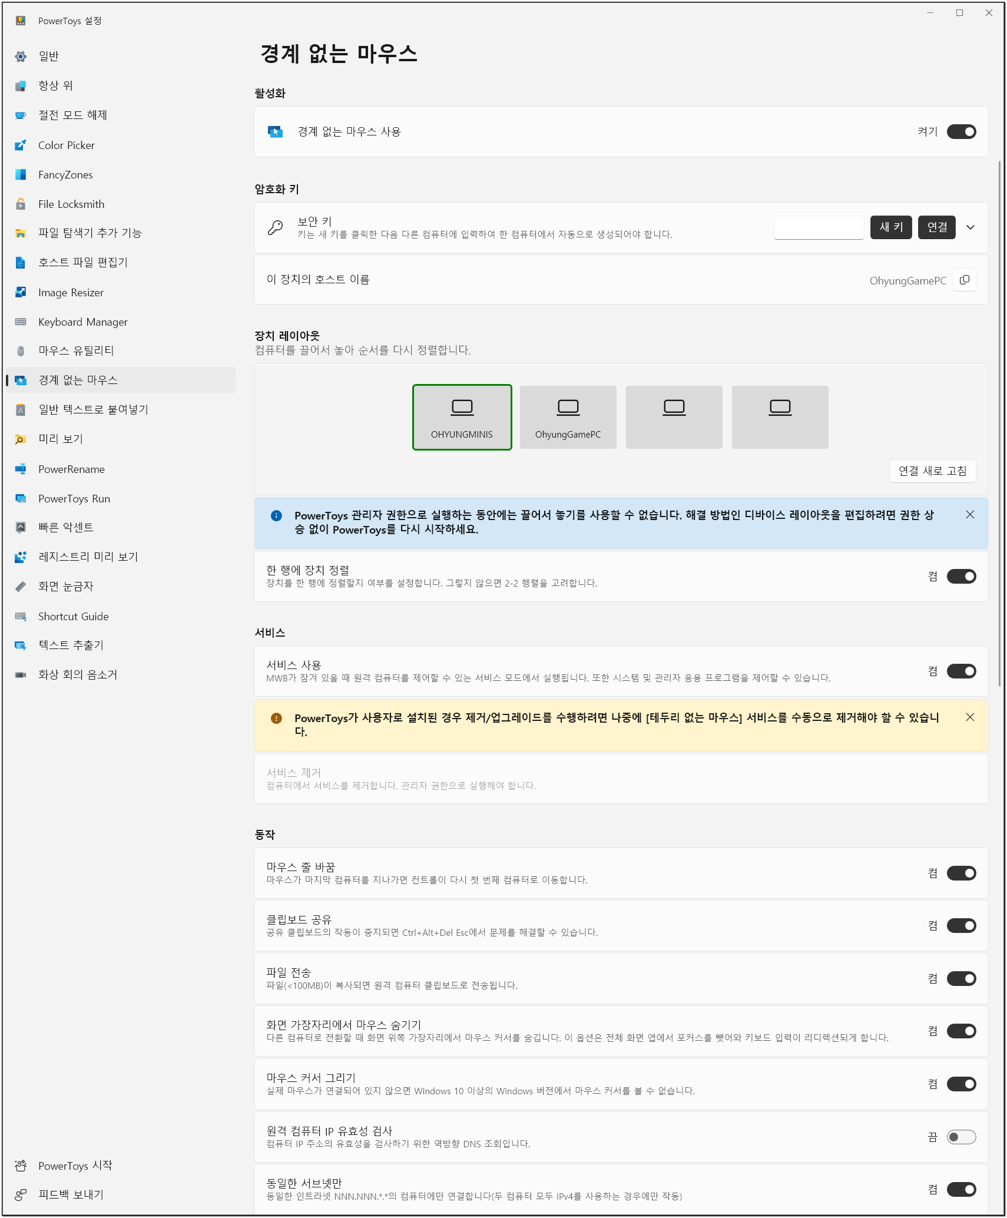Click the PowerToys 시작 icon
The width and height of the screenshot is (1007, 1218).
21,1166
